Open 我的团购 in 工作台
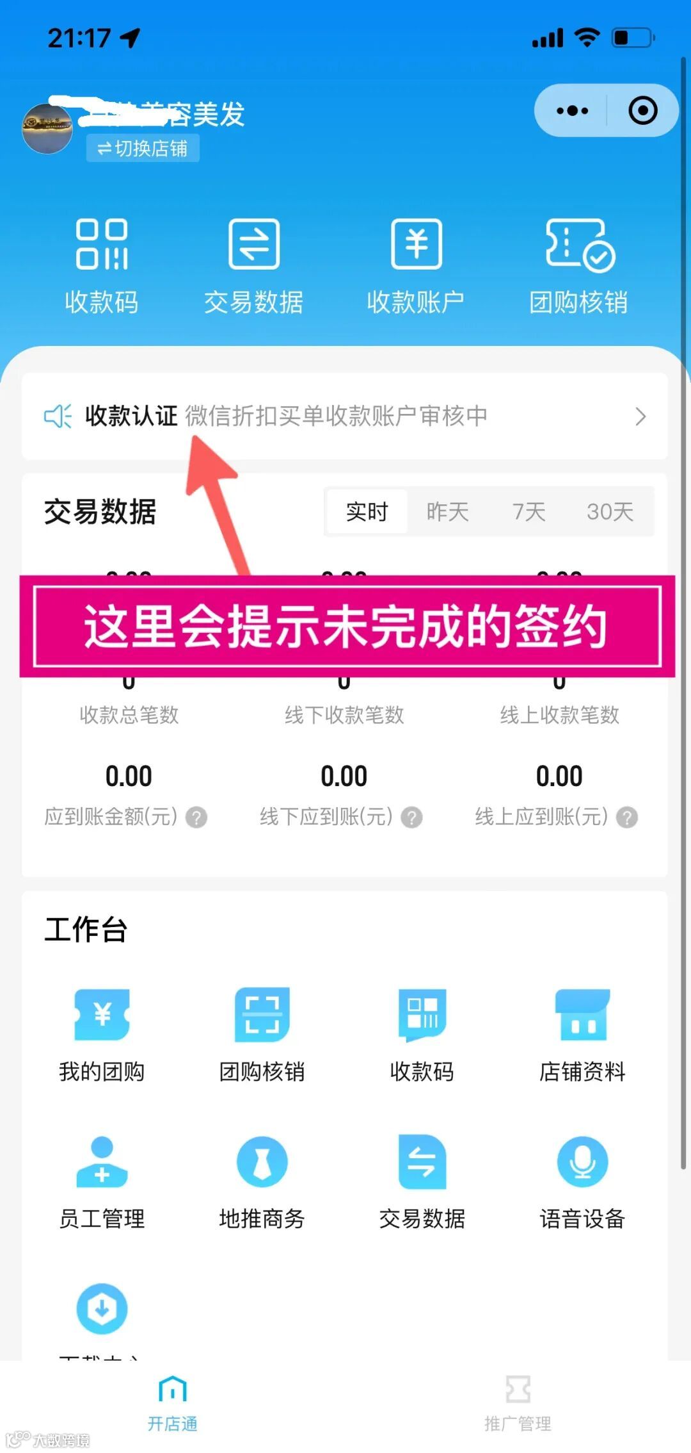The width and height of the screenshot is (691, 1453). click(102, 1015)
